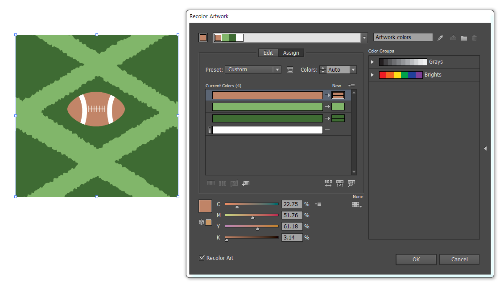The width and height of the screenshot is (504, 288).
Task: Click the drag handle on the white color row
Action: tap(210, 130)
